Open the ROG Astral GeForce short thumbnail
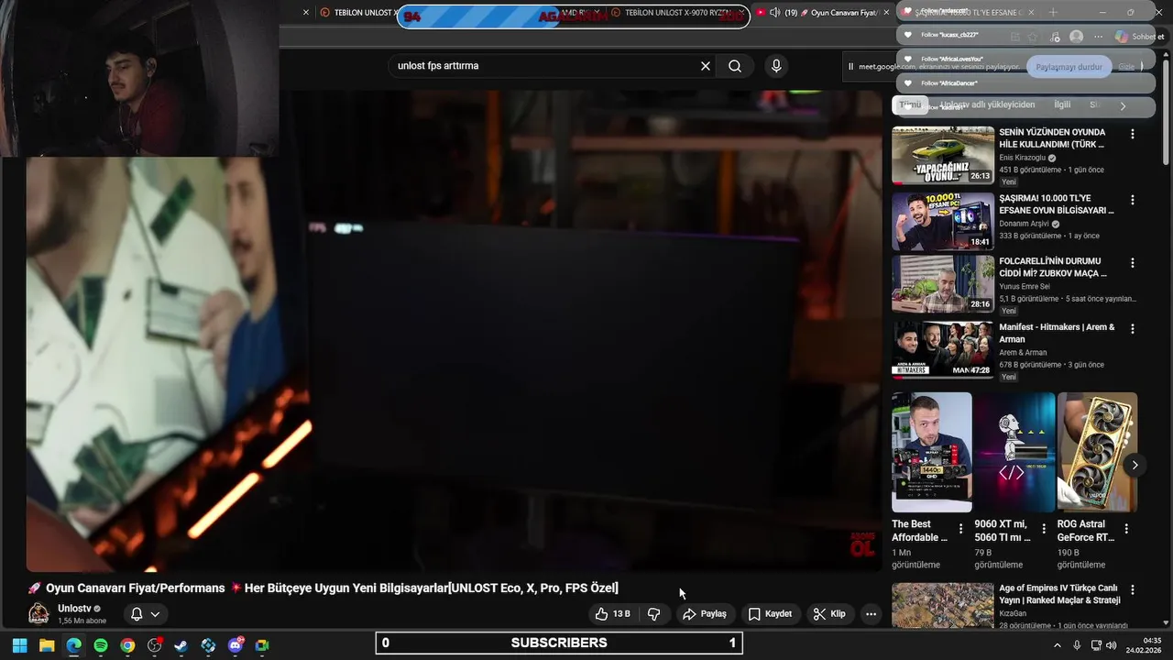Image resolution: width=1173 pixels, height=660 pixels. 1097,453
